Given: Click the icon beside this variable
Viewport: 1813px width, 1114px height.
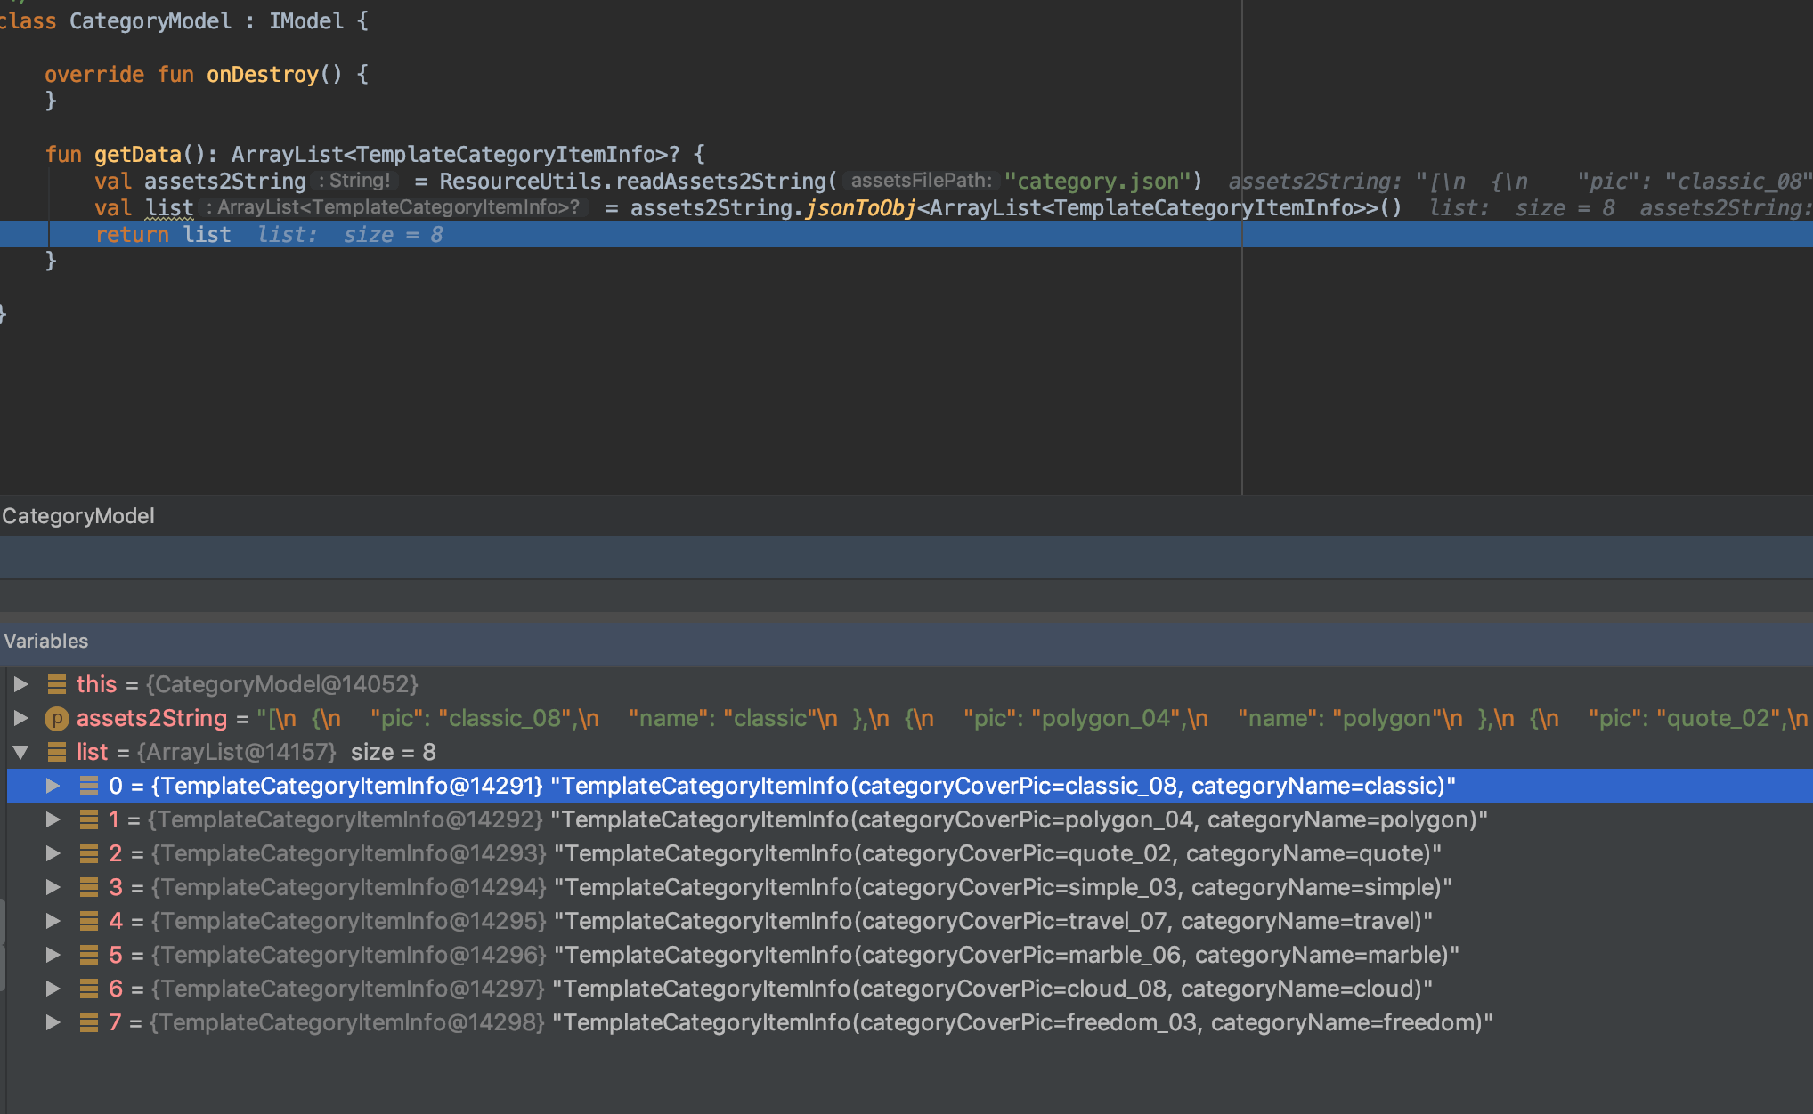Looking at the screenshot, I should tap(57, 684).
